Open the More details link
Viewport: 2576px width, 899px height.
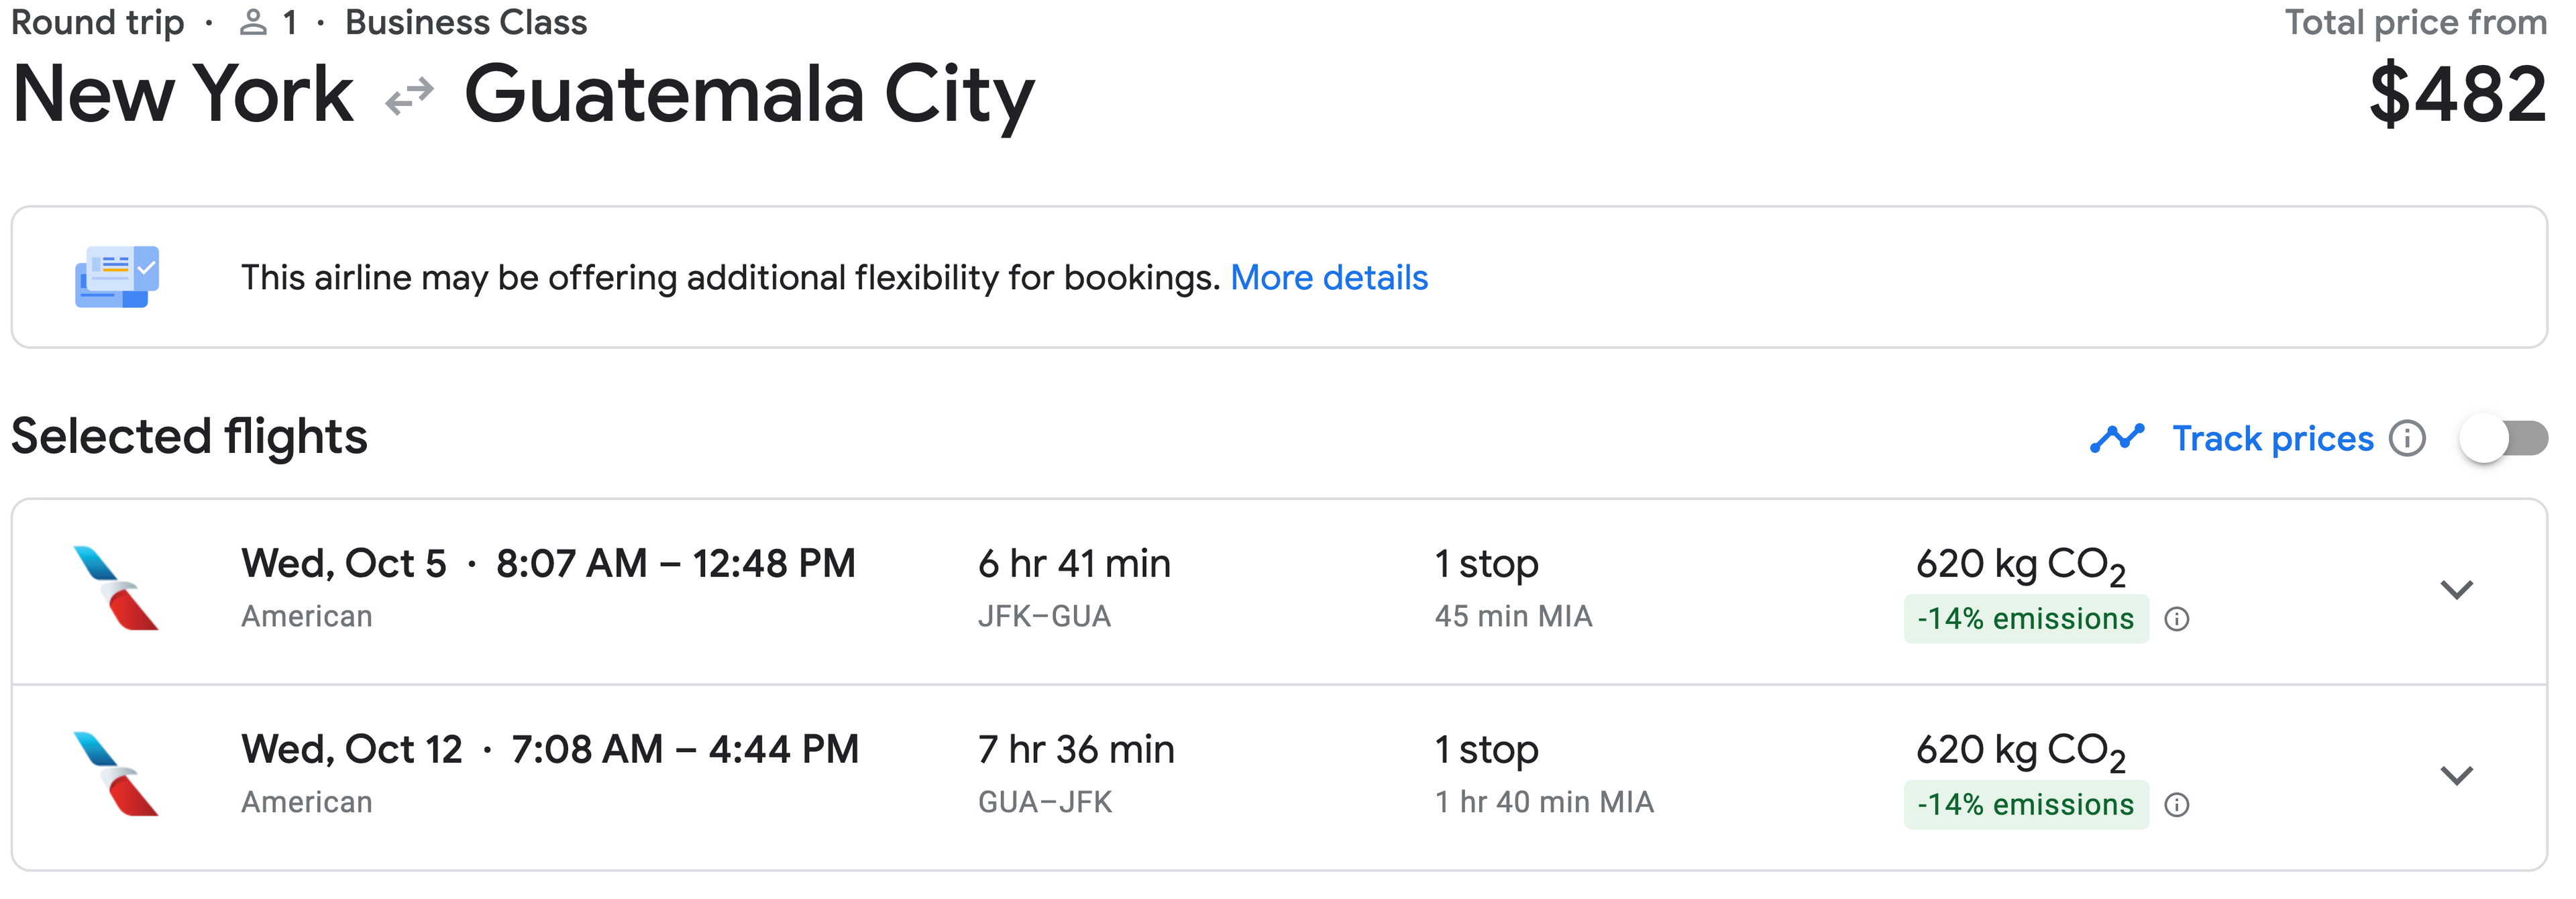coord(1329,277)
